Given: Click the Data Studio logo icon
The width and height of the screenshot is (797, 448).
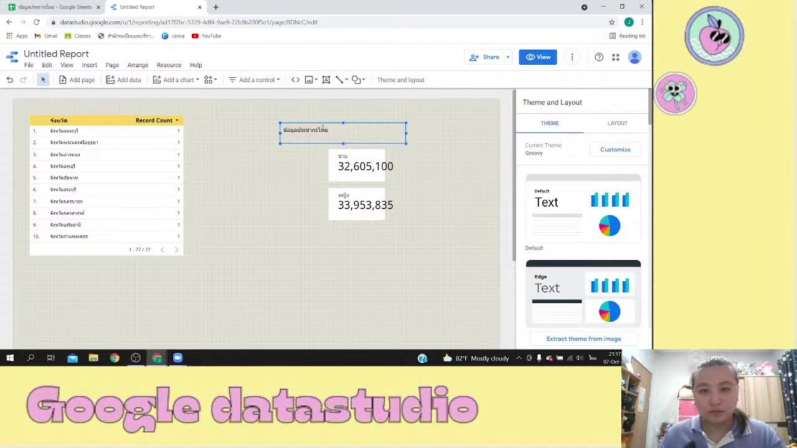Looking at the screenshot, I should click(x=12, y=58).
